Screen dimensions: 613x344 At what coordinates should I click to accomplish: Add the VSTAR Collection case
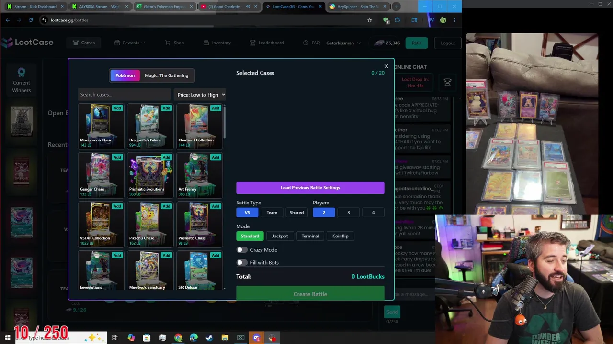117,206
